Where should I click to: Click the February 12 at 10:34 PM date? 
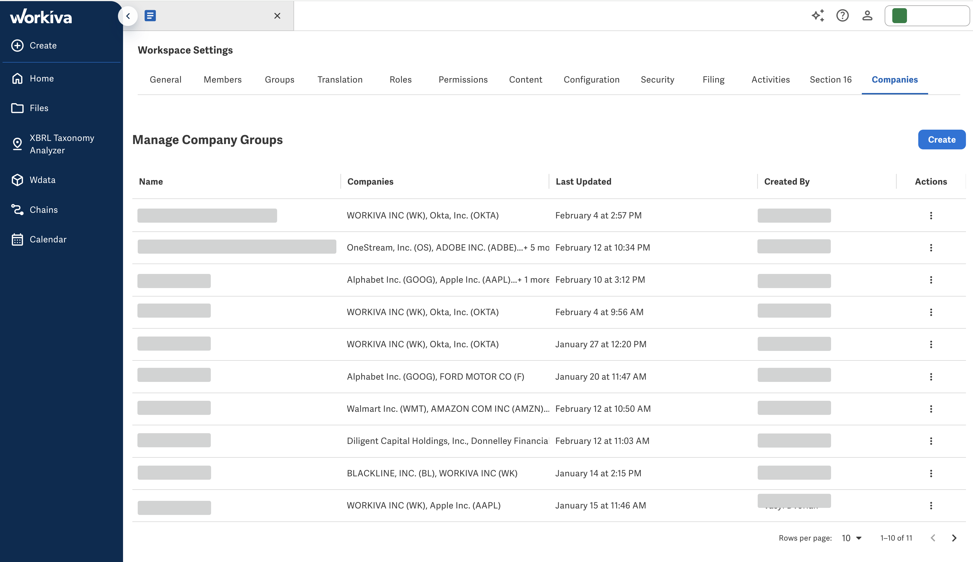click(603, 248)
